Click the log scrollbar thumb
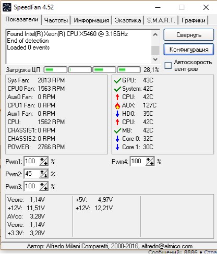The height and width of the screenshot is (254, 217). [155, 50]
